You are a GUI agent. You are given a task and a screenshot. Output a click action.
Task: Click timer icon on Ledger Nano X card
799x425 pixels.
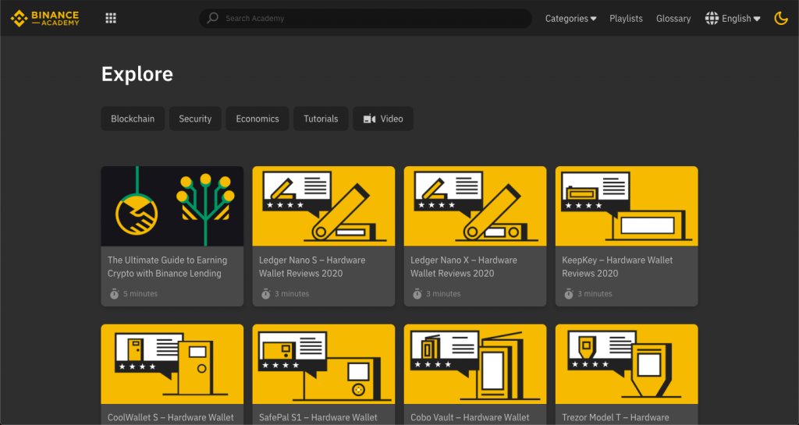pyautogui.click(x=417, y=294)
